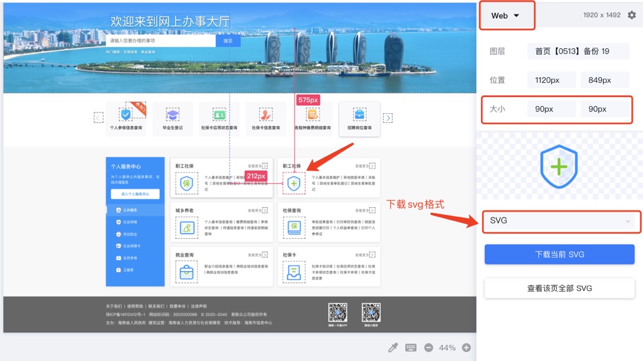Click the 公共服务 sidebar icon
Image resolution: width=643 pixels, height=361 pixels.
[x=118, y=210]
